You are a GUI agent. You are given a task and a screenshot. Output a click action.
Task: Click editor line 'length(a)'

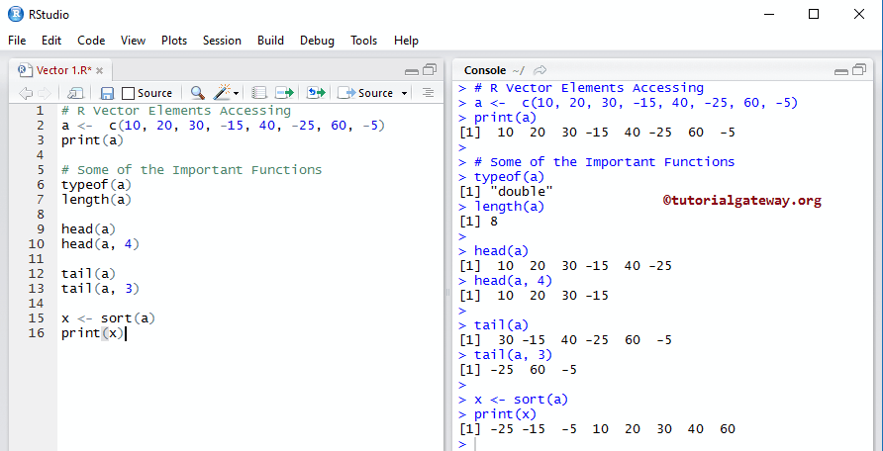tap(96, 199)
